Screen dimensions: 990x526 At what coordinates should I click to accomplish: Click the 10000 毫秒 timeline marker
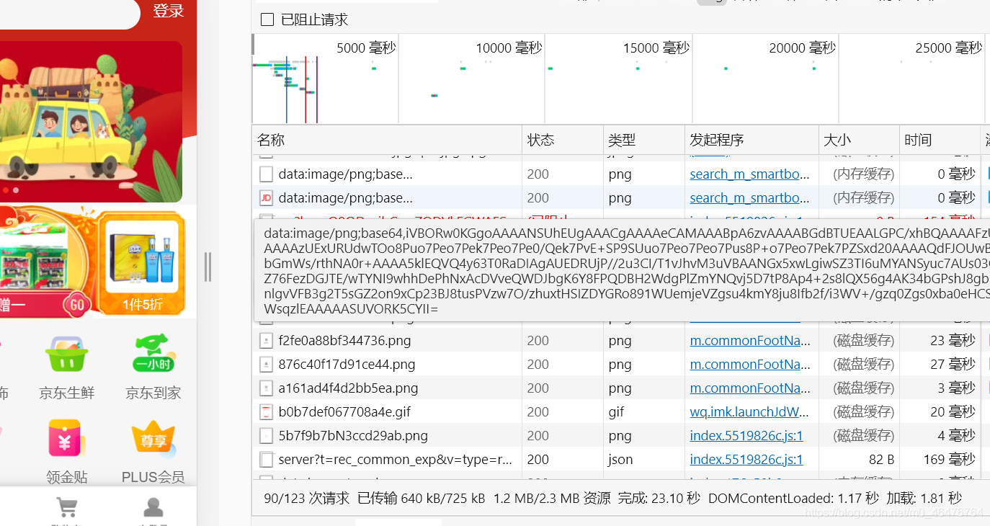click(x=509, y=48)
